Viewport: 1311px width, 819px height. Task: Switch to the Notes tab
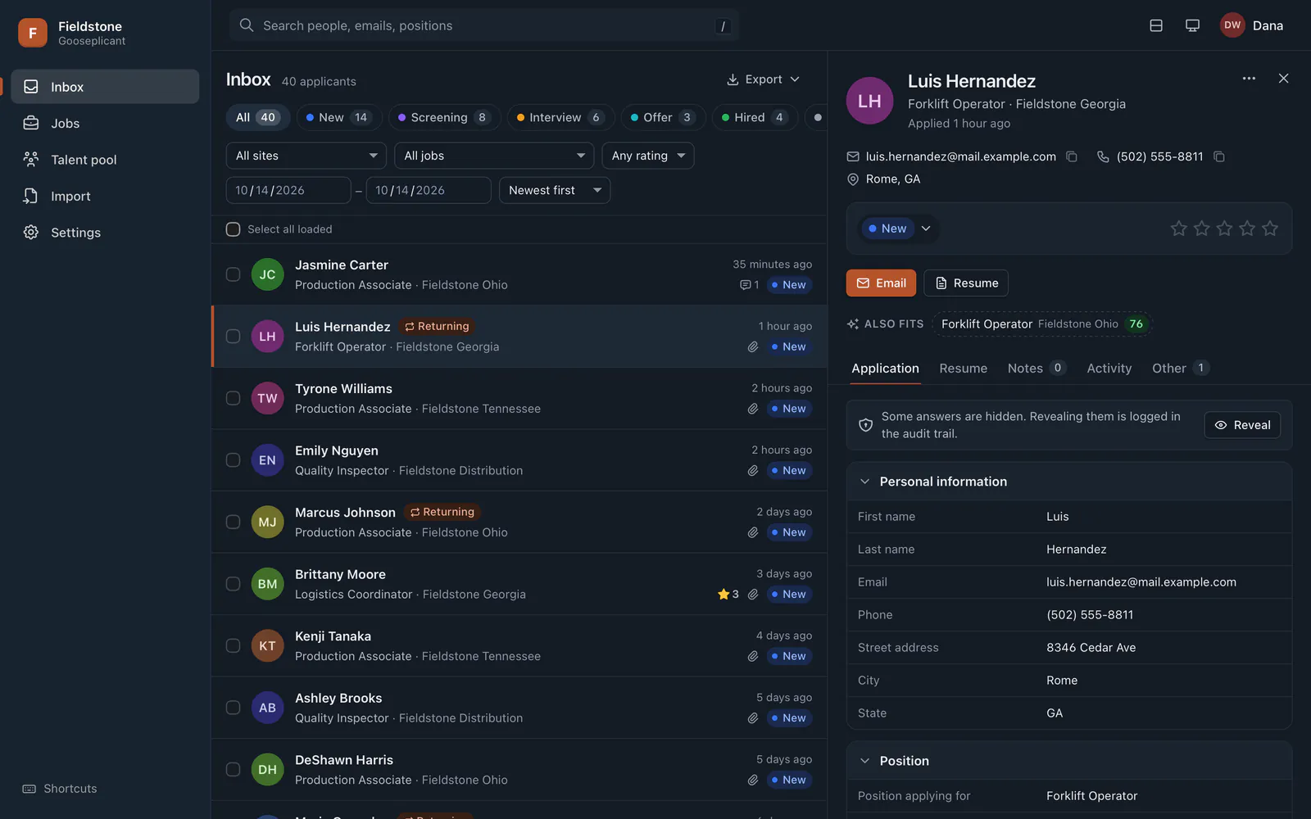(x=1036, y=369)
